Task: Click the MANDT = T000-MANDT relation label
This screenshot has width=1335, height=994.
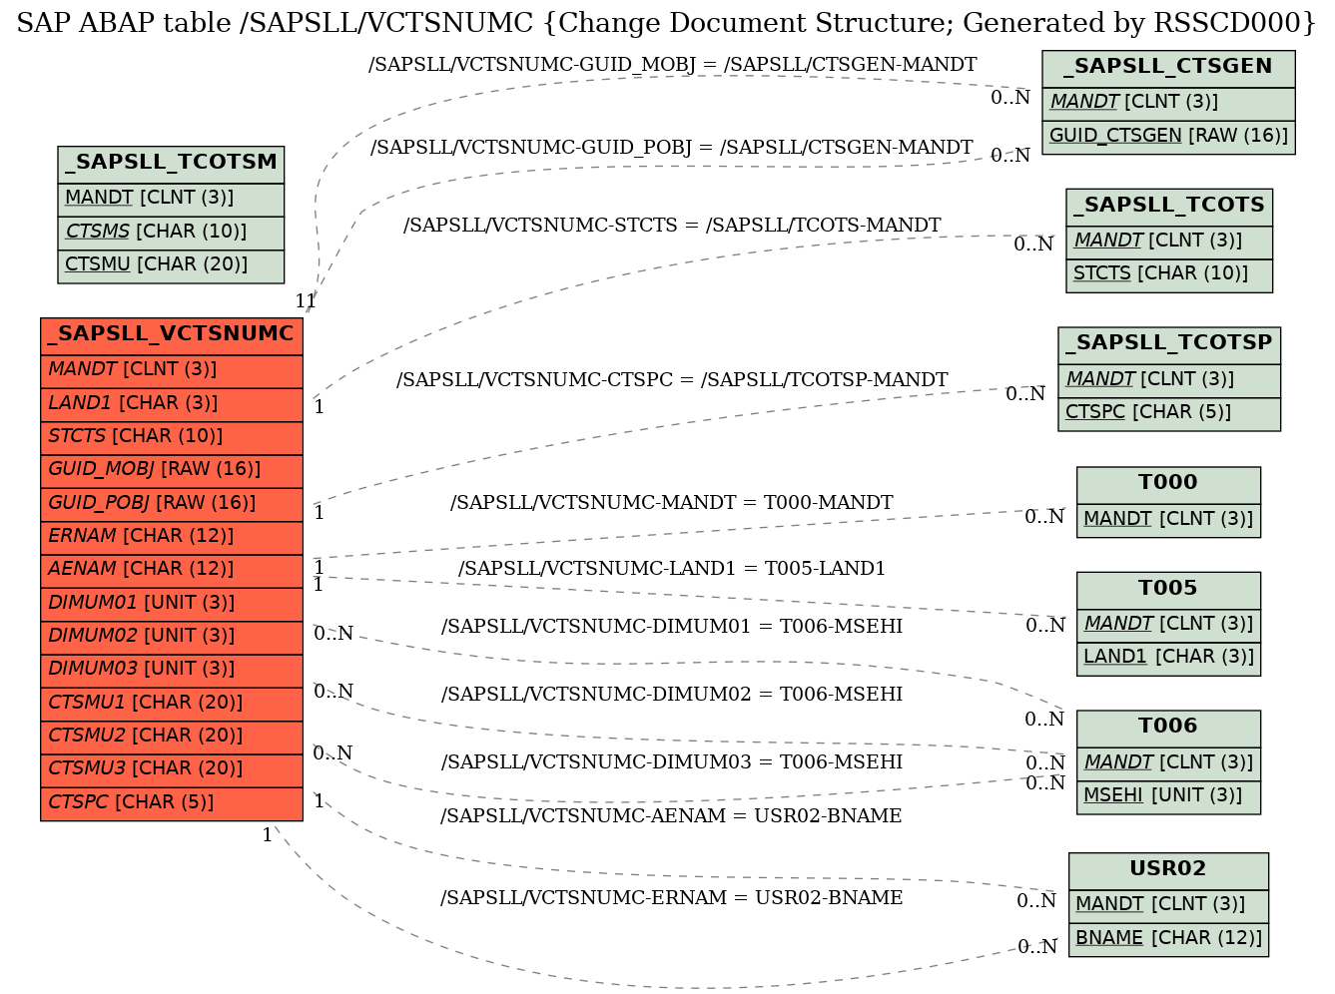Action: [x=672, y=503]
